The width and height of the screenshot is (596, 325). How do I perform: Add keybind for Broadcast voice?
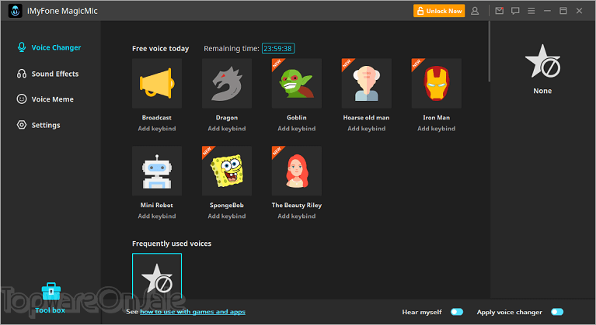click(157, 129)
